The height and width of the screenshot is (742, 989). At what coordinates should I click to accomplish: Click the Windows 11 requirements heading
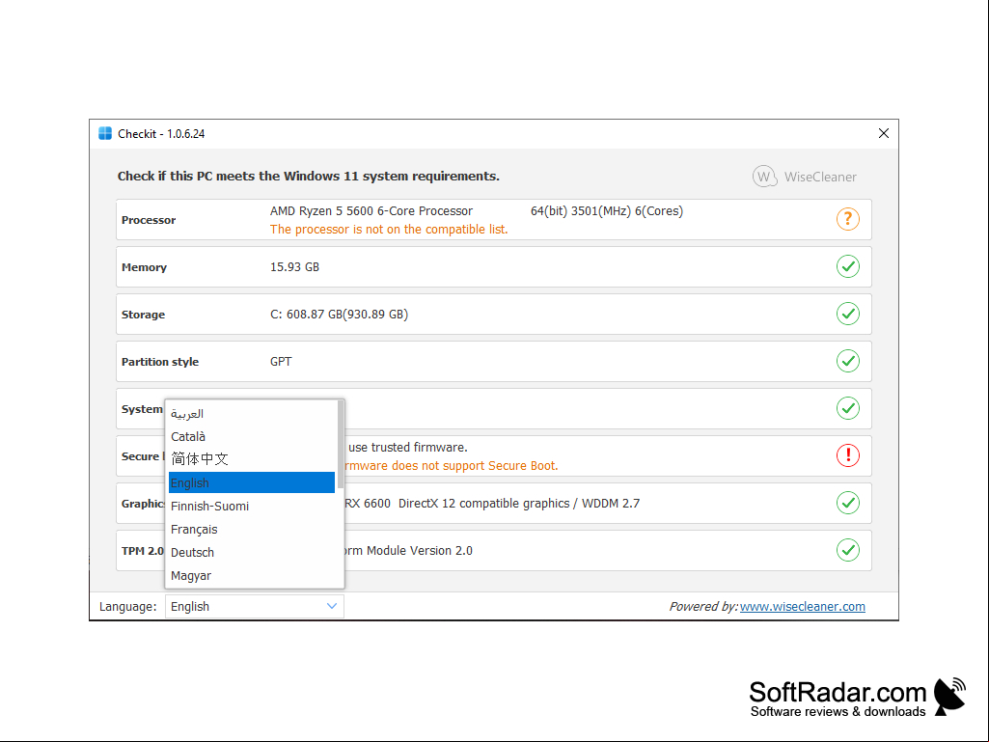(309, 176)
